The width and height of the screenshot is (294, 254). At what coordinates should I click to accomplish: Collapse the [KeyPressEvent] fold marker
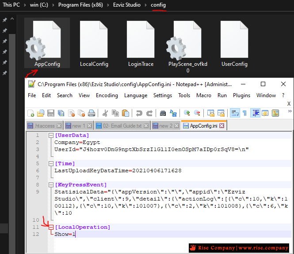click(x=51, y=185)
